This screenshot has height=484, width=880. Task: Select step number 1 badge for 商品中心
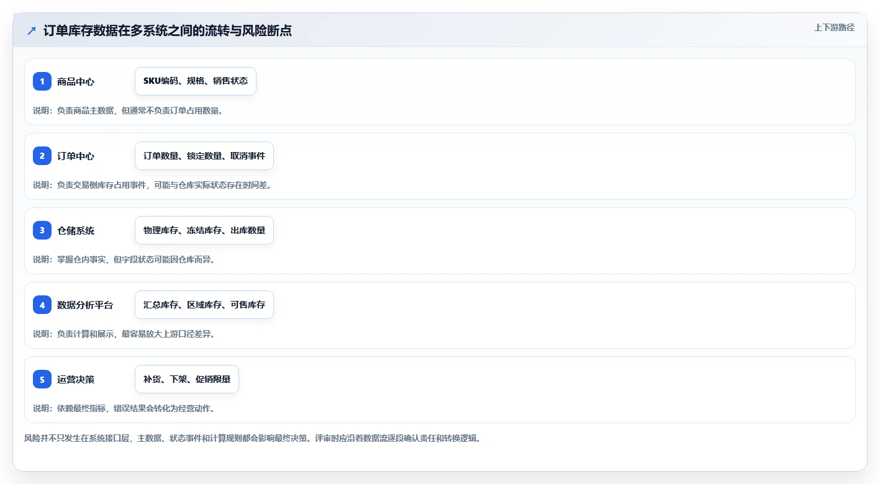(42, 81)
